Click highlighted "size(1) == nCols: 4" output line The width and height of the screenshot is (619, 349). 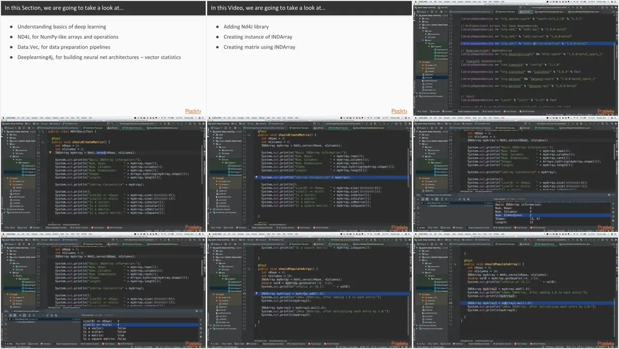141,325
